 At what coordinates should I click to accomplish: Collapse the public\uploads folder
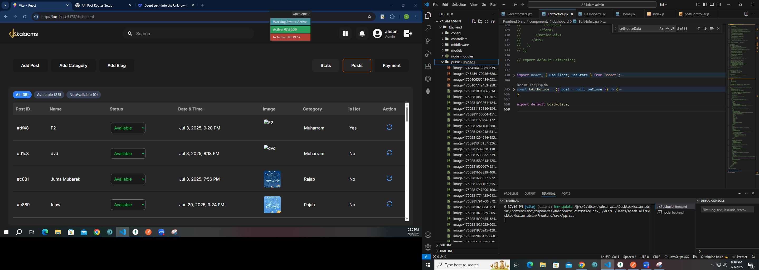(466, 62)
